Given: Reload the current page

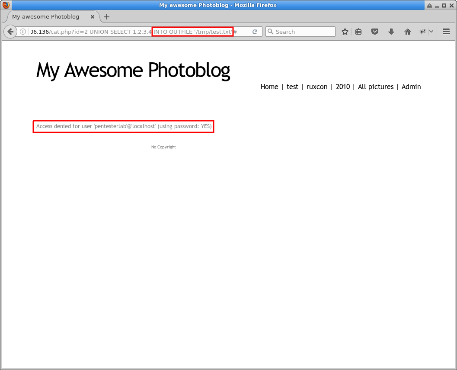Looking at the screenshot, I should [255, 32].
